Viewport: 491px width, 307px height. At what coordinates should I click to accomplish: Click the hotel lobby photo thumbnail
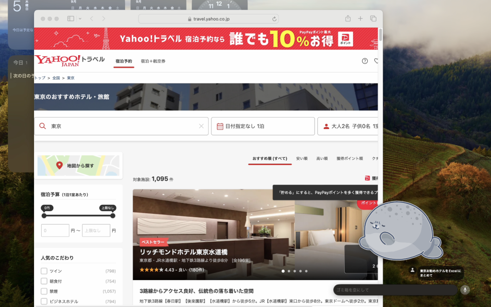213,234
